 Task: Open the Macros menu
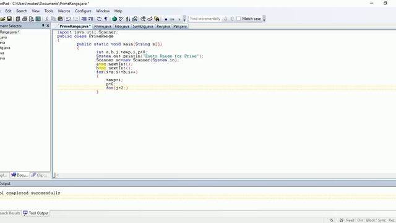click(x=64, y=11)
